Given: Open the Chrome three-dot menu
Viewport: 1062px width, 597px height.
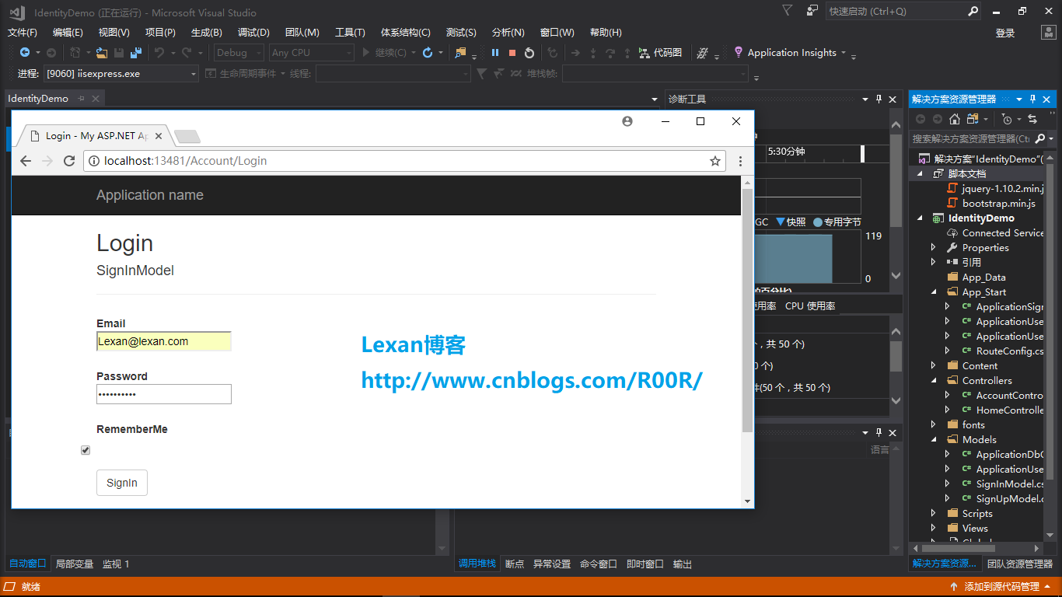Looking at the screenshot, I should [740, 161].
